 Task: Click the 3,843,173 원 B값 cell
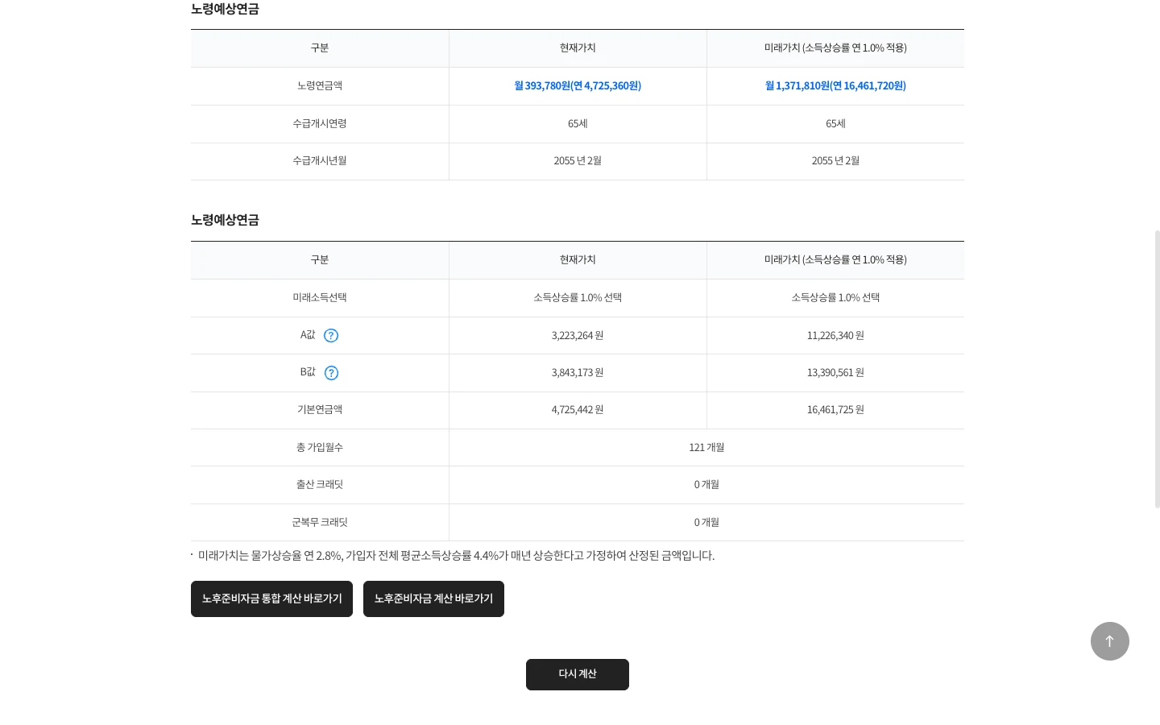(578, 373)
